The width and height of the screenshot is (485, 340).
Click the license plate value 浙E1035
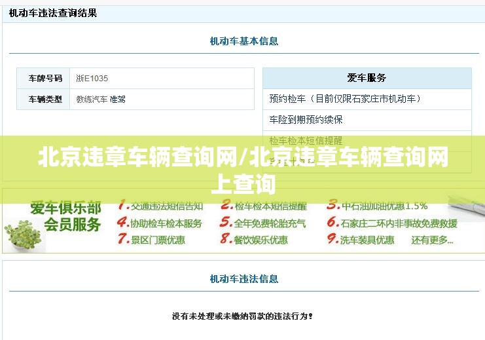click(x=92, y=79)
